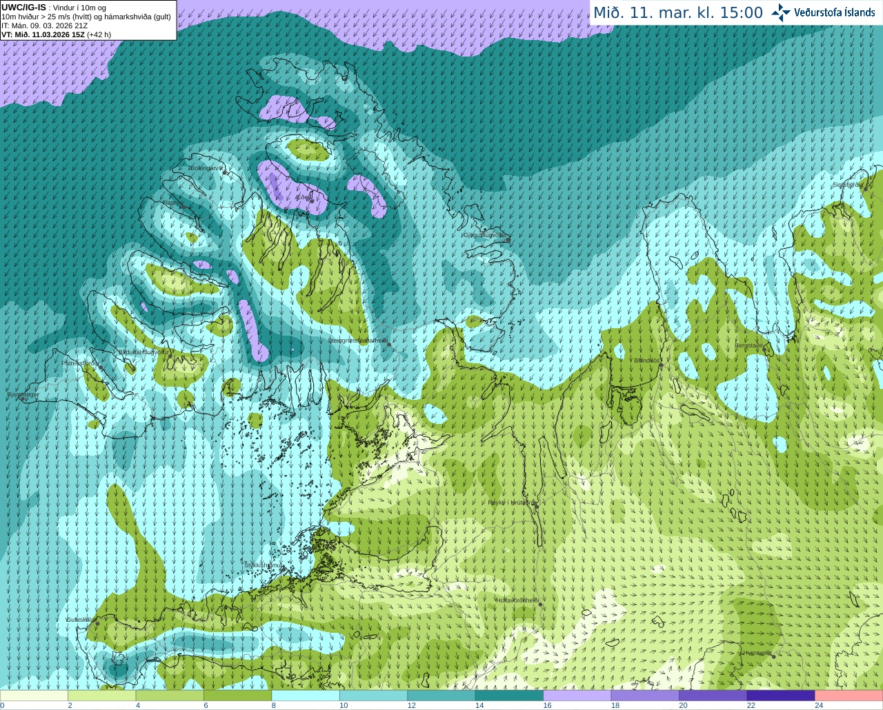Image resolution: width=883 pixels, height=710 pixels.
Task: Click the Hveravellir station label
Action: [x=757, y=653]
